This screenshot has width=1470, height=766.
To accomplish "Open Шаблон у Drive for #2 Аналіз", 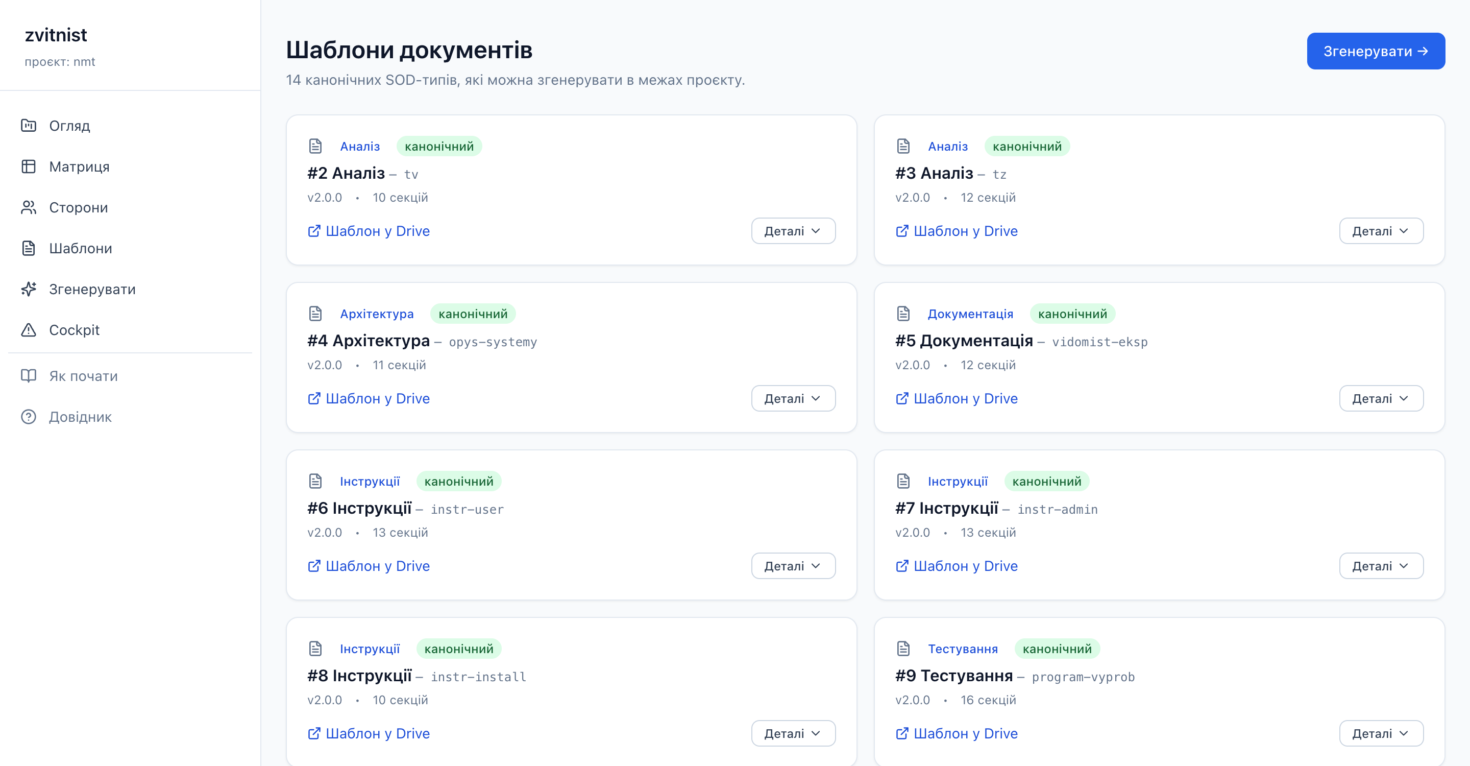I will pos(369,231).
